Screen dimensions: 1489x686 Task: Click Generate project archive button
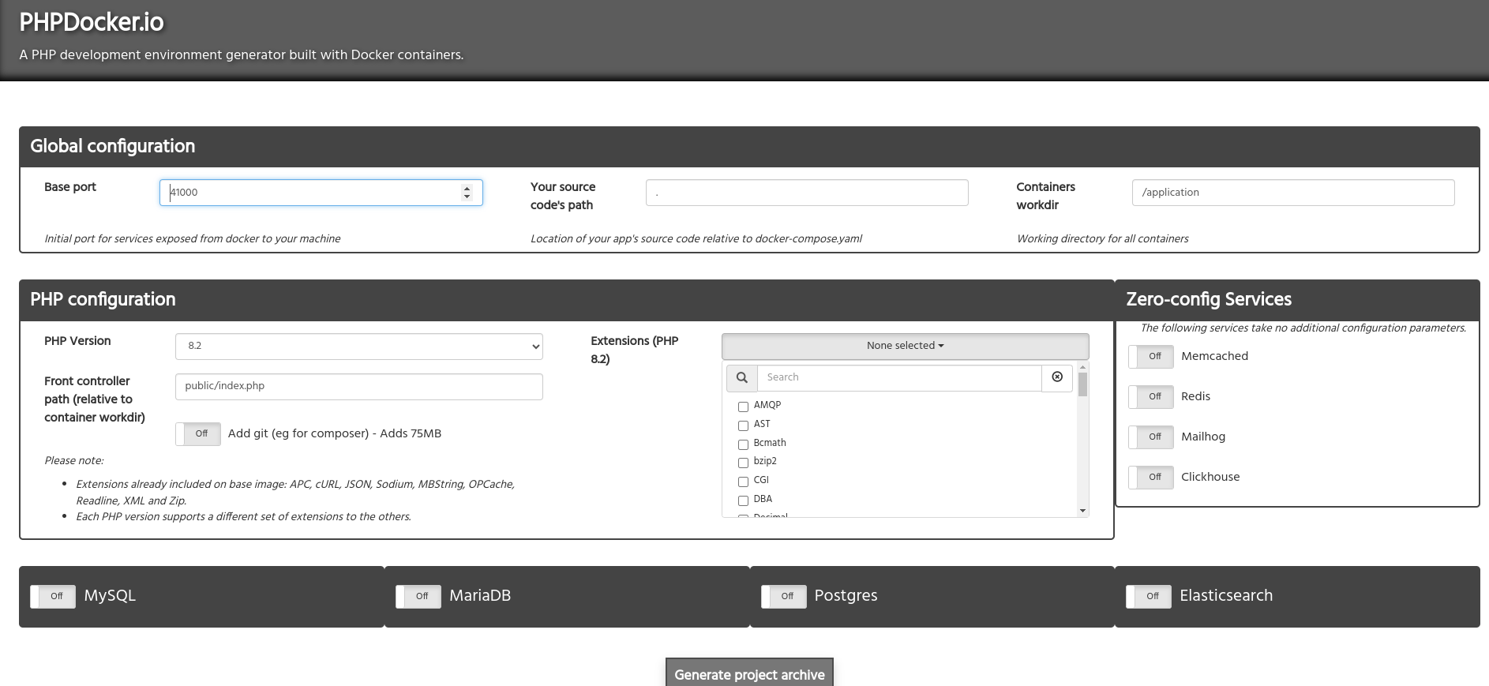click(x=749, y=673)
